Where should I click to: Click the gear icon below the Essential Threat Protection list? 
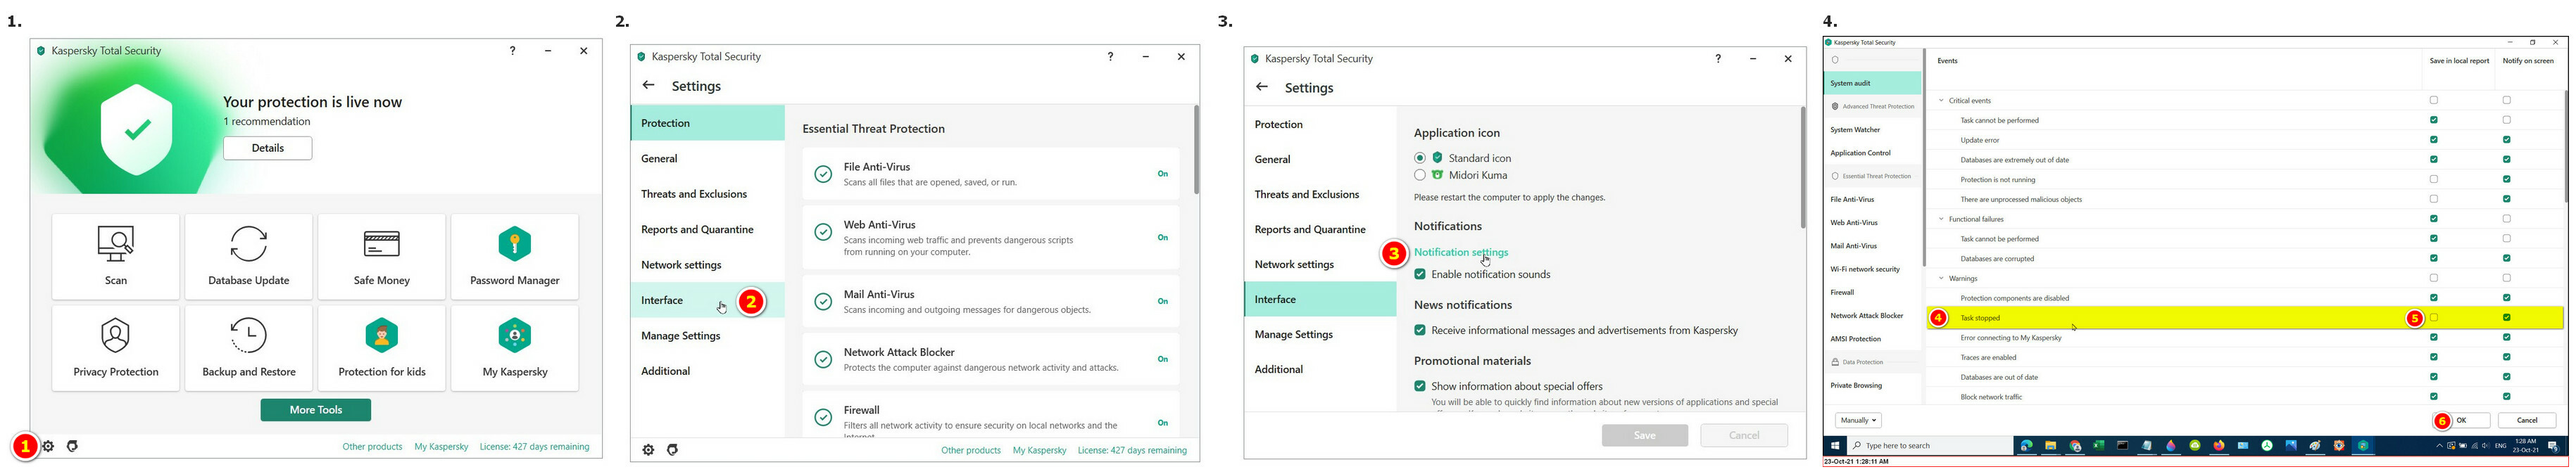648,450
